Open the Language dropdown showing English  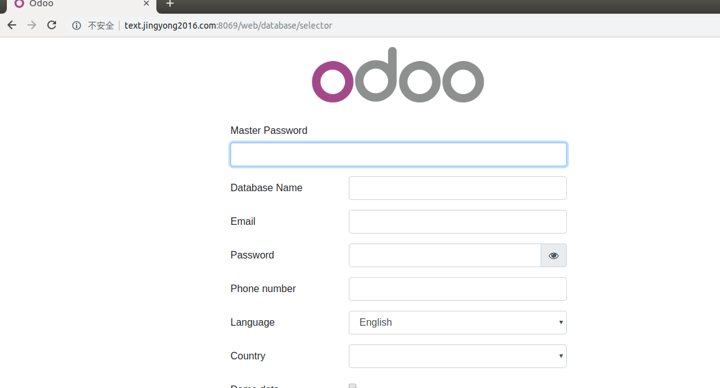click(458, 323)
